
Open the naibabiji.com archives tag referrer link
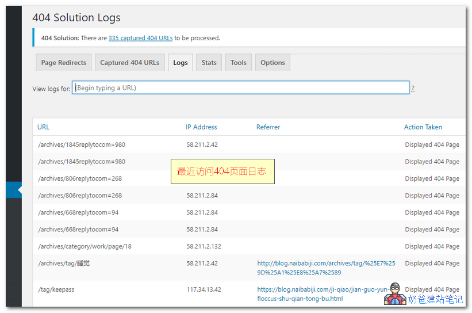[x=327, y=268]
